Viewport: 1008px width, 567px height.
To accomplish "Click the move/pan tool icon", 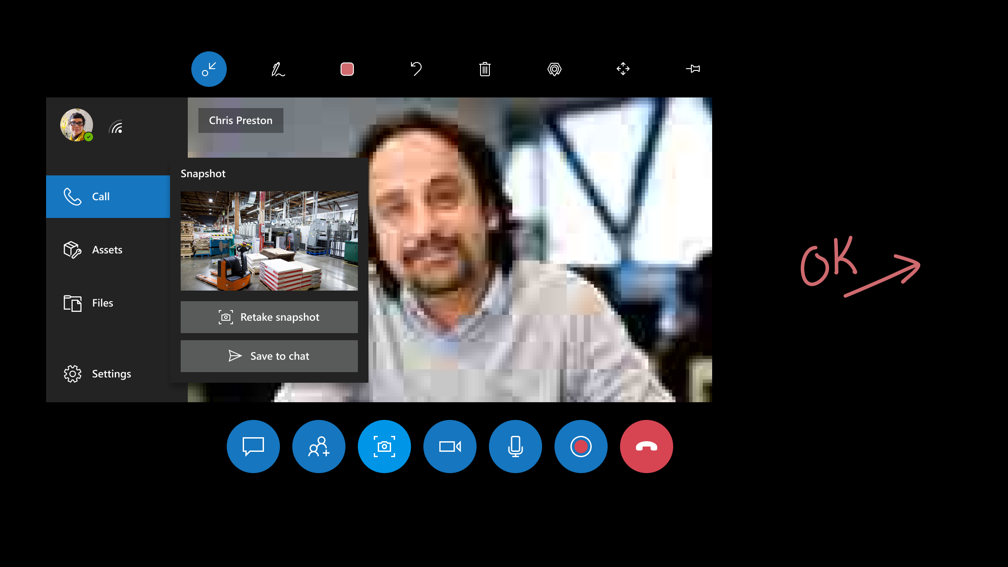I will click(623, 69).
